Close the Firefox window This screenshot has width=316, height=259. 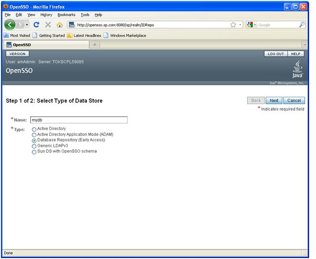click(303, 6)
